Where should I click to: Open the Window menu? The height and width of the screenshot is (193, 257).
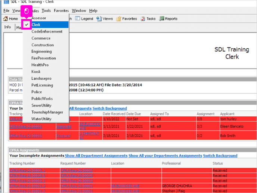(x=79, y=11)
